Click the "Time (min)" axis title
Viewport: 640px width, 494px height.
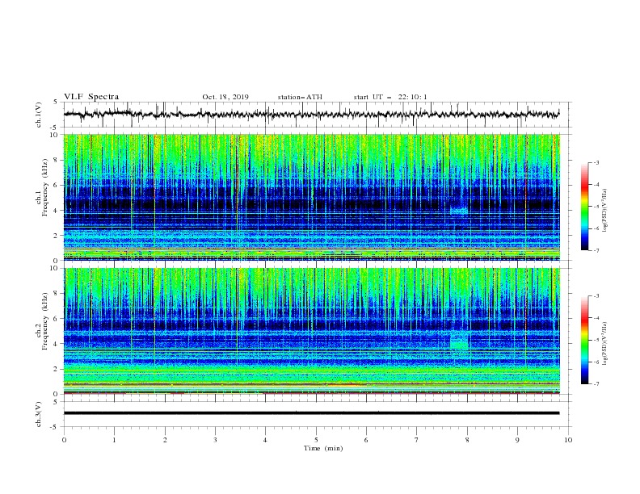323,448
